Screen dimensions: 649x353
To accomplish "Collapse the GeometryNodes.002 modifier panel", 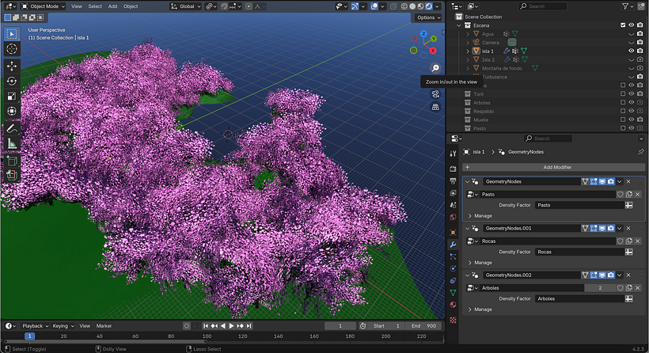I will coord(467,275).
